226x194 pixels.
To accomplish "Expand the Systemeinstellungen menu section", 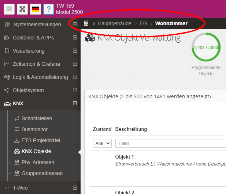I will (75, 24).
